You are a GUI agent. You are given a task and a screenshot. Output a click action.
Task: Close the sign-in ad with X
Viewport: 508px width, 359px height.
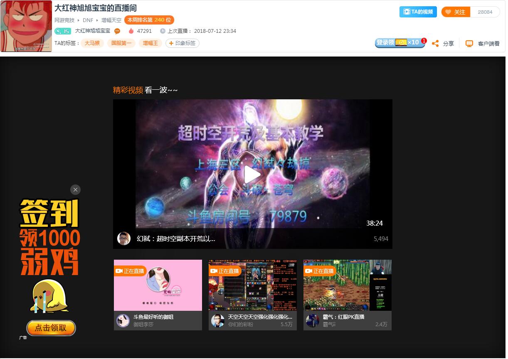(x=75, y=190)
